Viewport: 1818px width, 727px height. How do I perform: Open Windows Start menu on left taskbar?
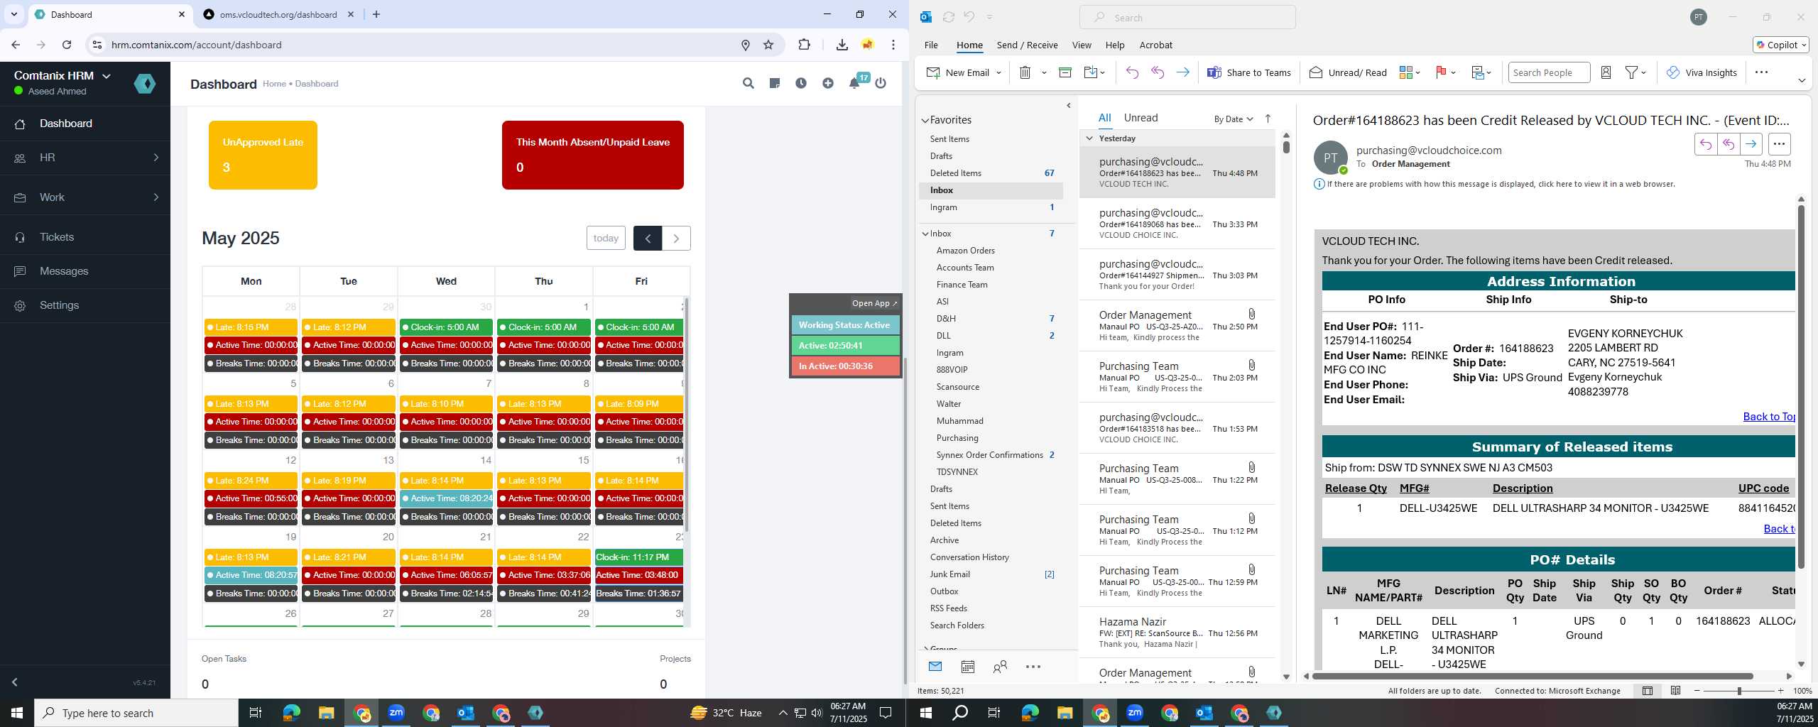point(17,713)
